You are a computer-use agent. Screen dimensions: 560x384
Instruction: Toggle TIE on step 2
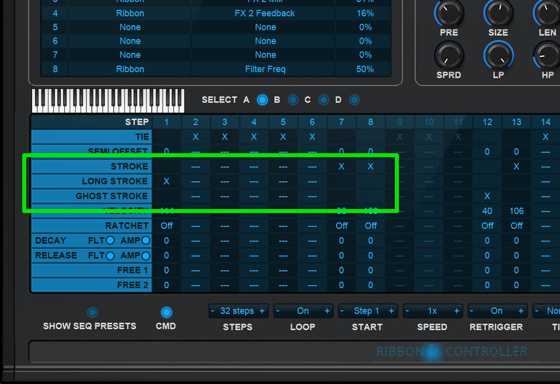(x=195, y=137)
